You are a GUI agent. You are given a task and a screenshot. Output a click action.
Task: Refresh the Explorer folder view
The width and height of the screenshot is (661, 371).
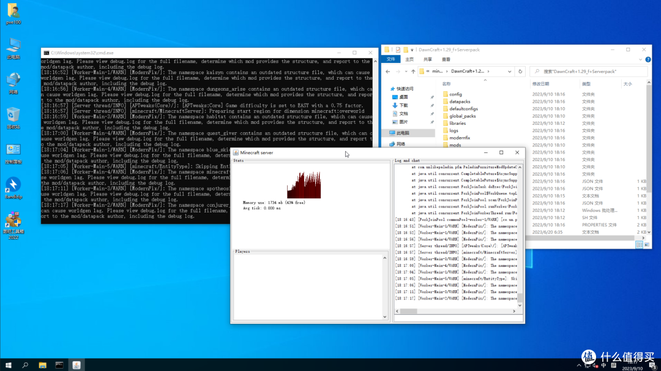click(x=520, y=71)
